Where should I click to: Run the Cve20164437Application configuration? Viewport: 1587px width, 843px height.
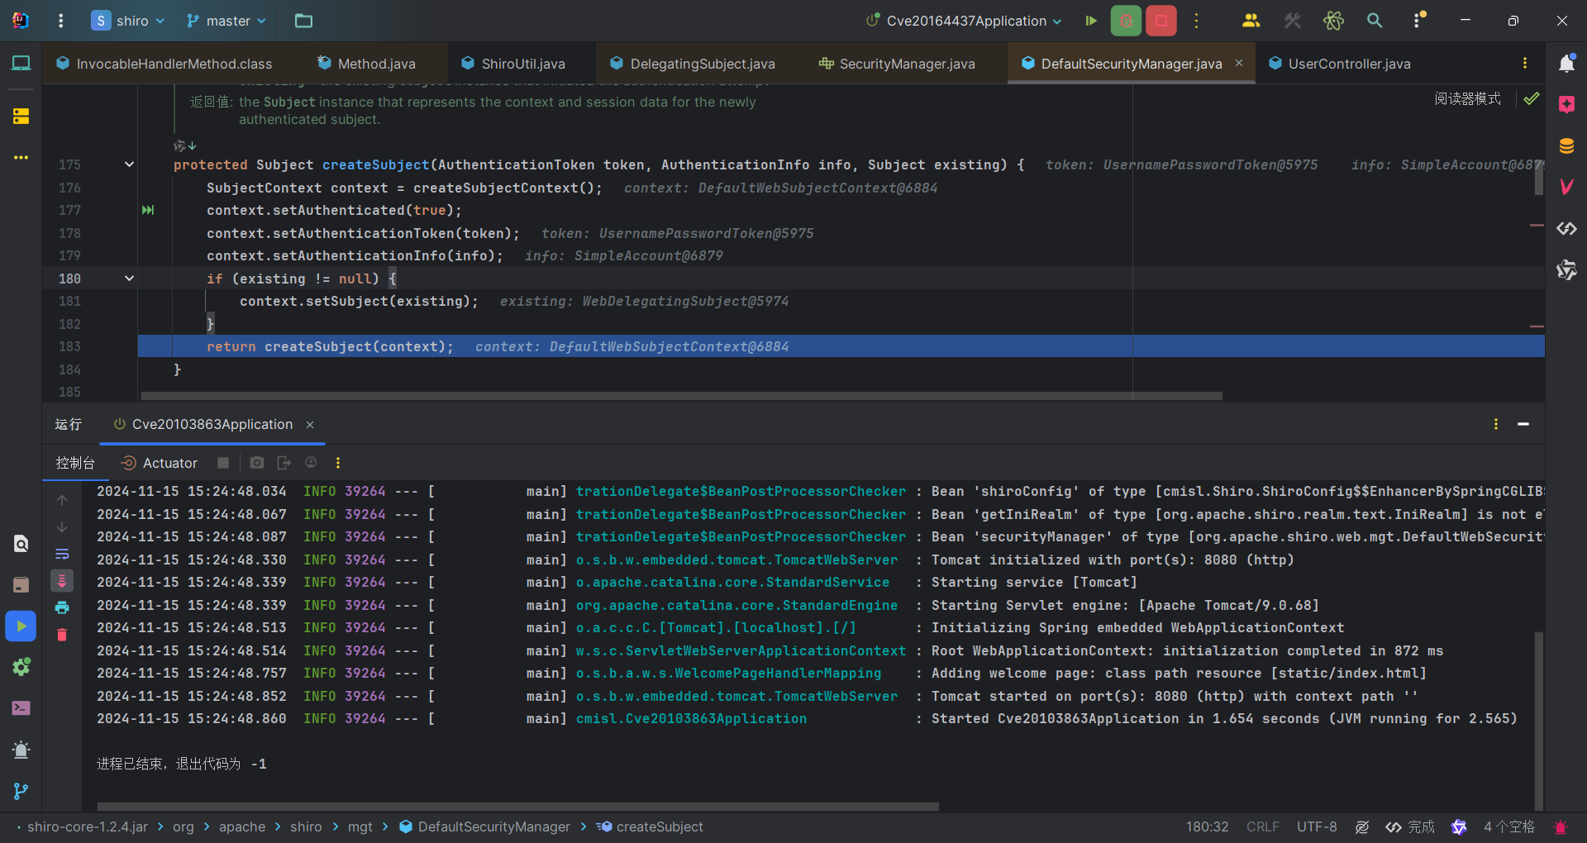click(x=1091, y=21)
